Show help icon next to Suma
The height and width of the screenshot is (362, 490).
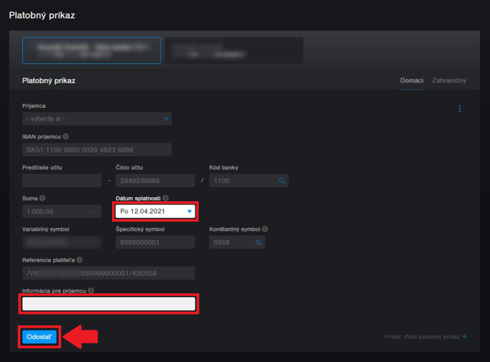pos(42,198)
